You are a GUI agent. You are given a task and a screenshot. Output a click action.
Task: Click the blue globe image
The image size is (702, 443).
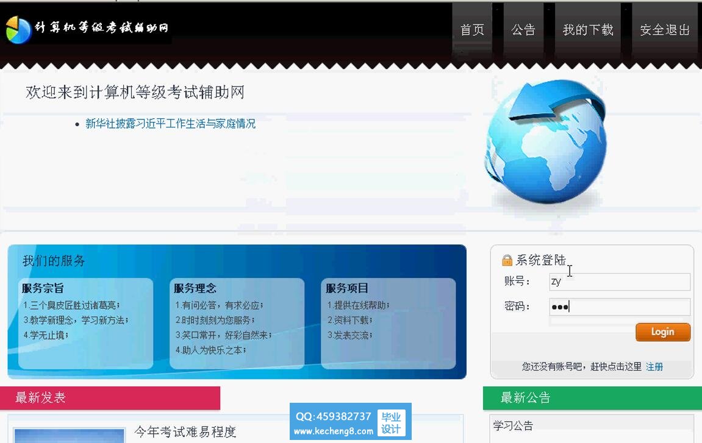point(546,143)
